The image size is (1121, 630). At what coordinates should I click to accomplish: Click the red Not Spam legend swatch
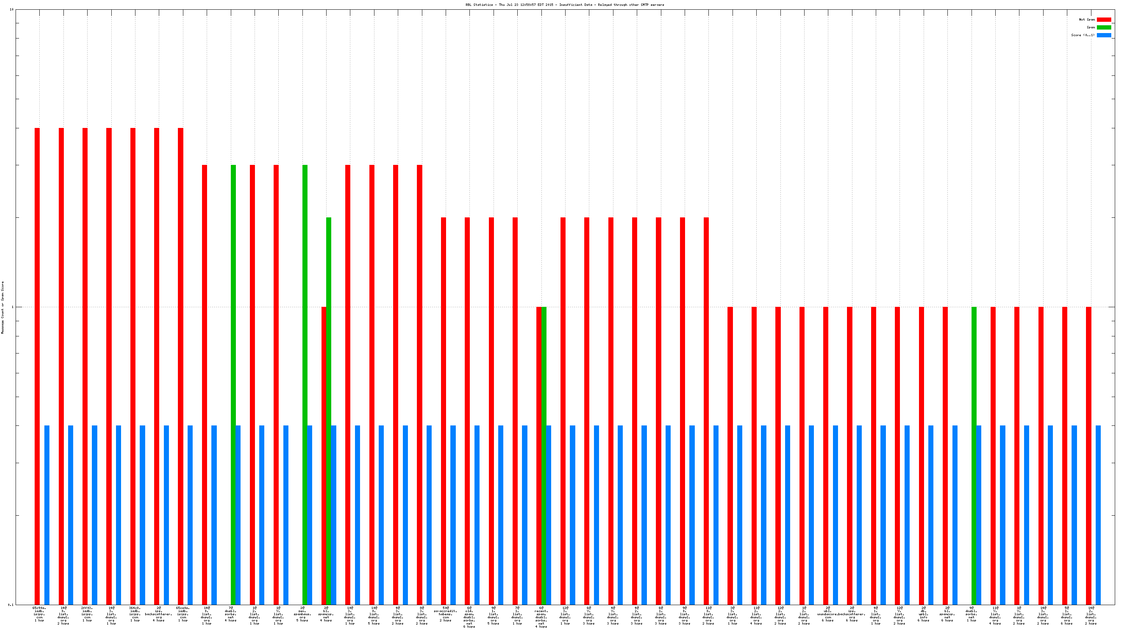(x=1103, y=19)
